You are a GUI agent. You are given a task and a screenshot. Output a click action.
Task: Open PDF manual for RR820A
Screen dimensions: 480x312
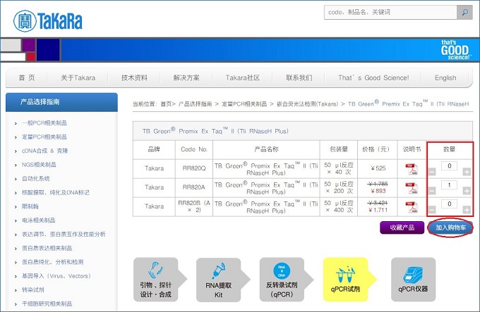(412, 188)
